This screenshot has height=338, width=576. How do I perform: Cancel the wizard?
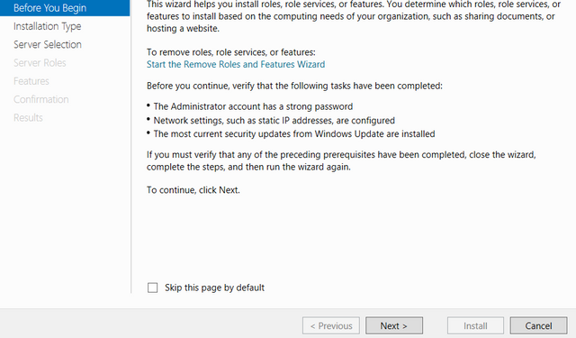coord(538,326)
